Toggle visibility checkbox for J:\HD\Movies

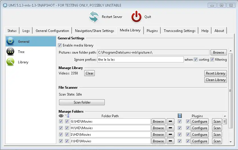[x=61, y=141]
